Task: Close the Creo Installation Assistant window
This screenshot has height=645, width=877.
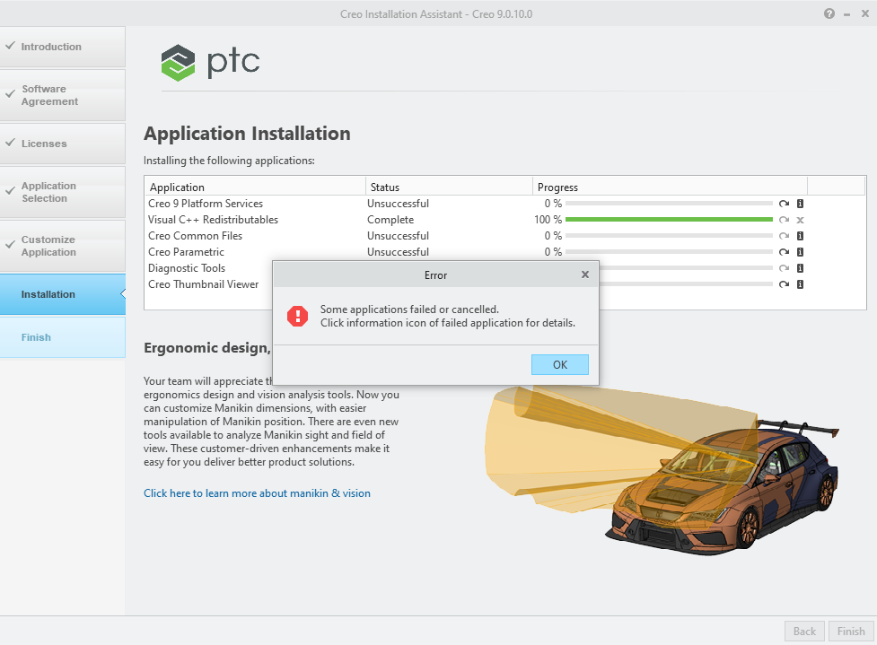Action: tap(864, 14)
